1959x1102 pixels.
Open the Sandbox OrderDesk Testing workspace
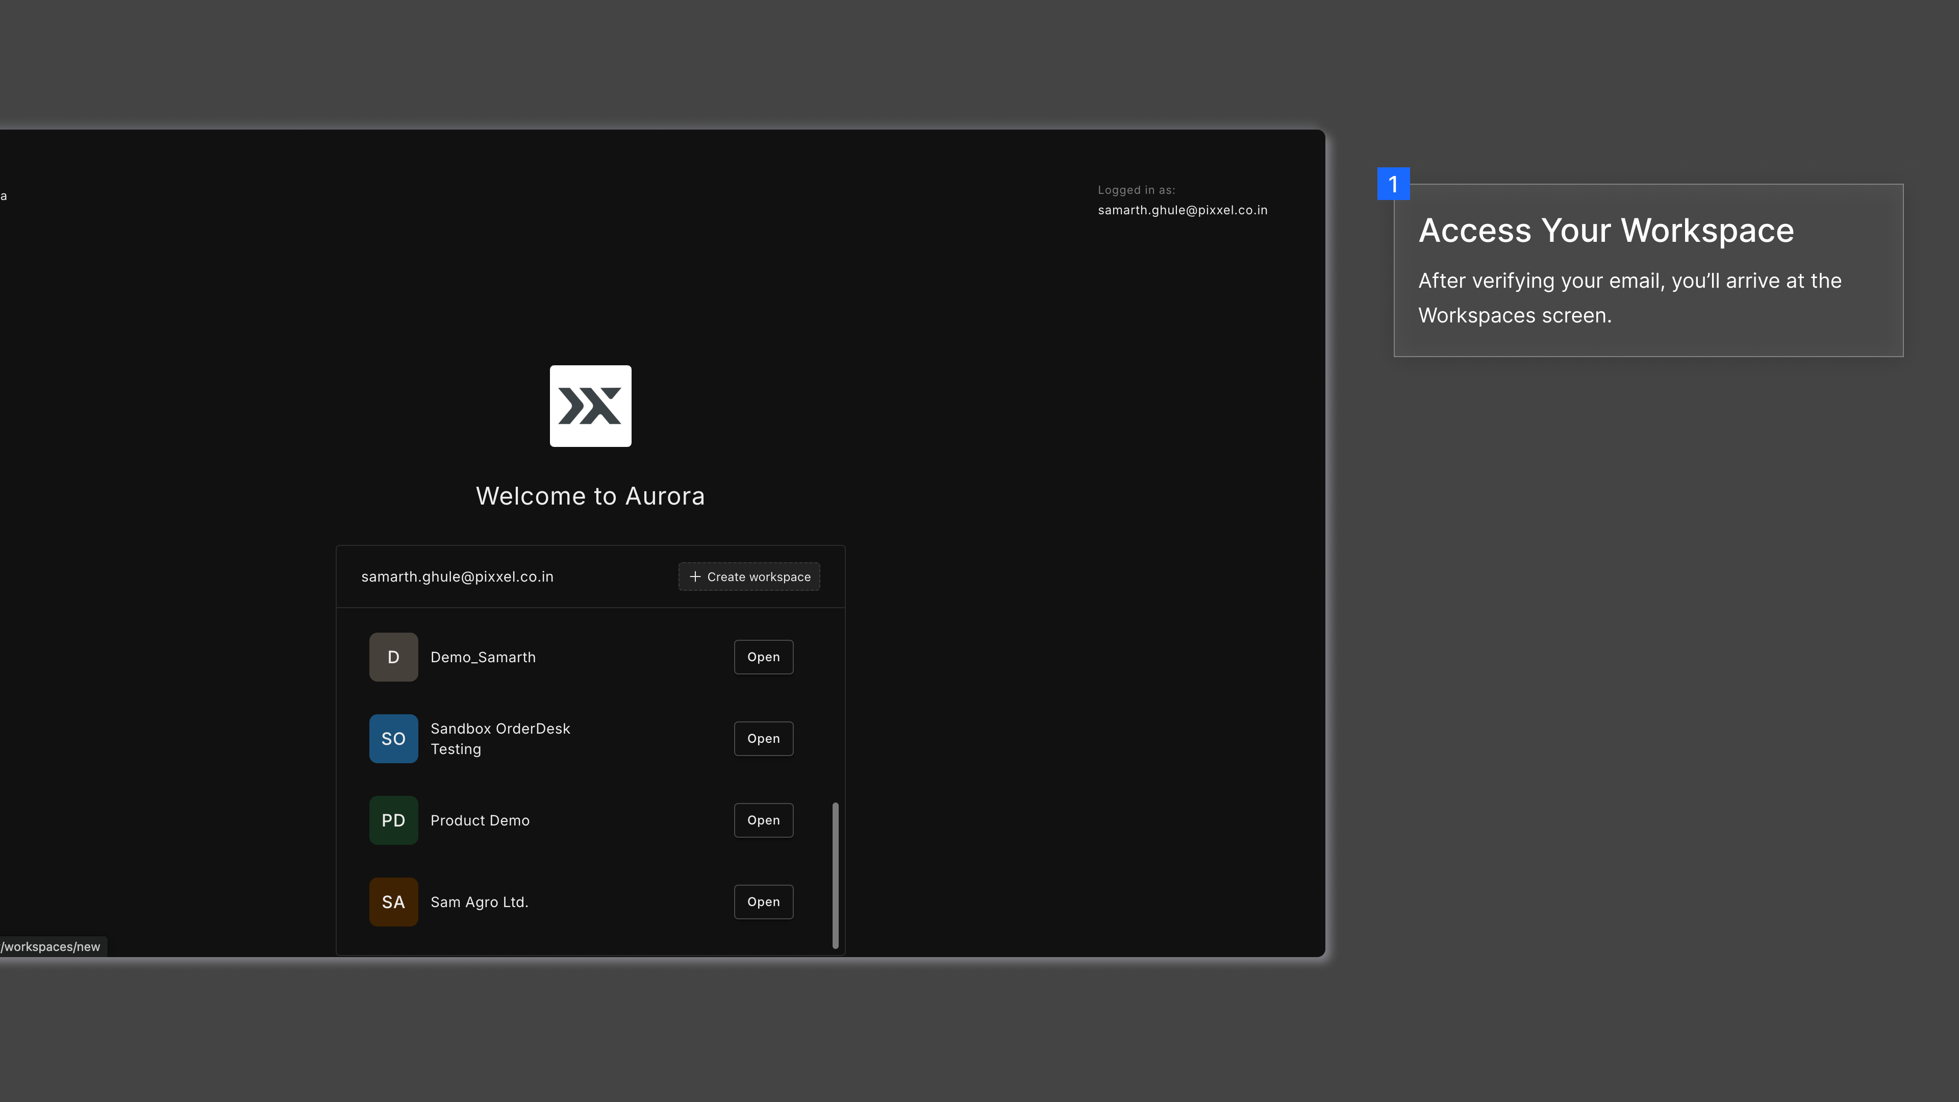click(763, 738)
